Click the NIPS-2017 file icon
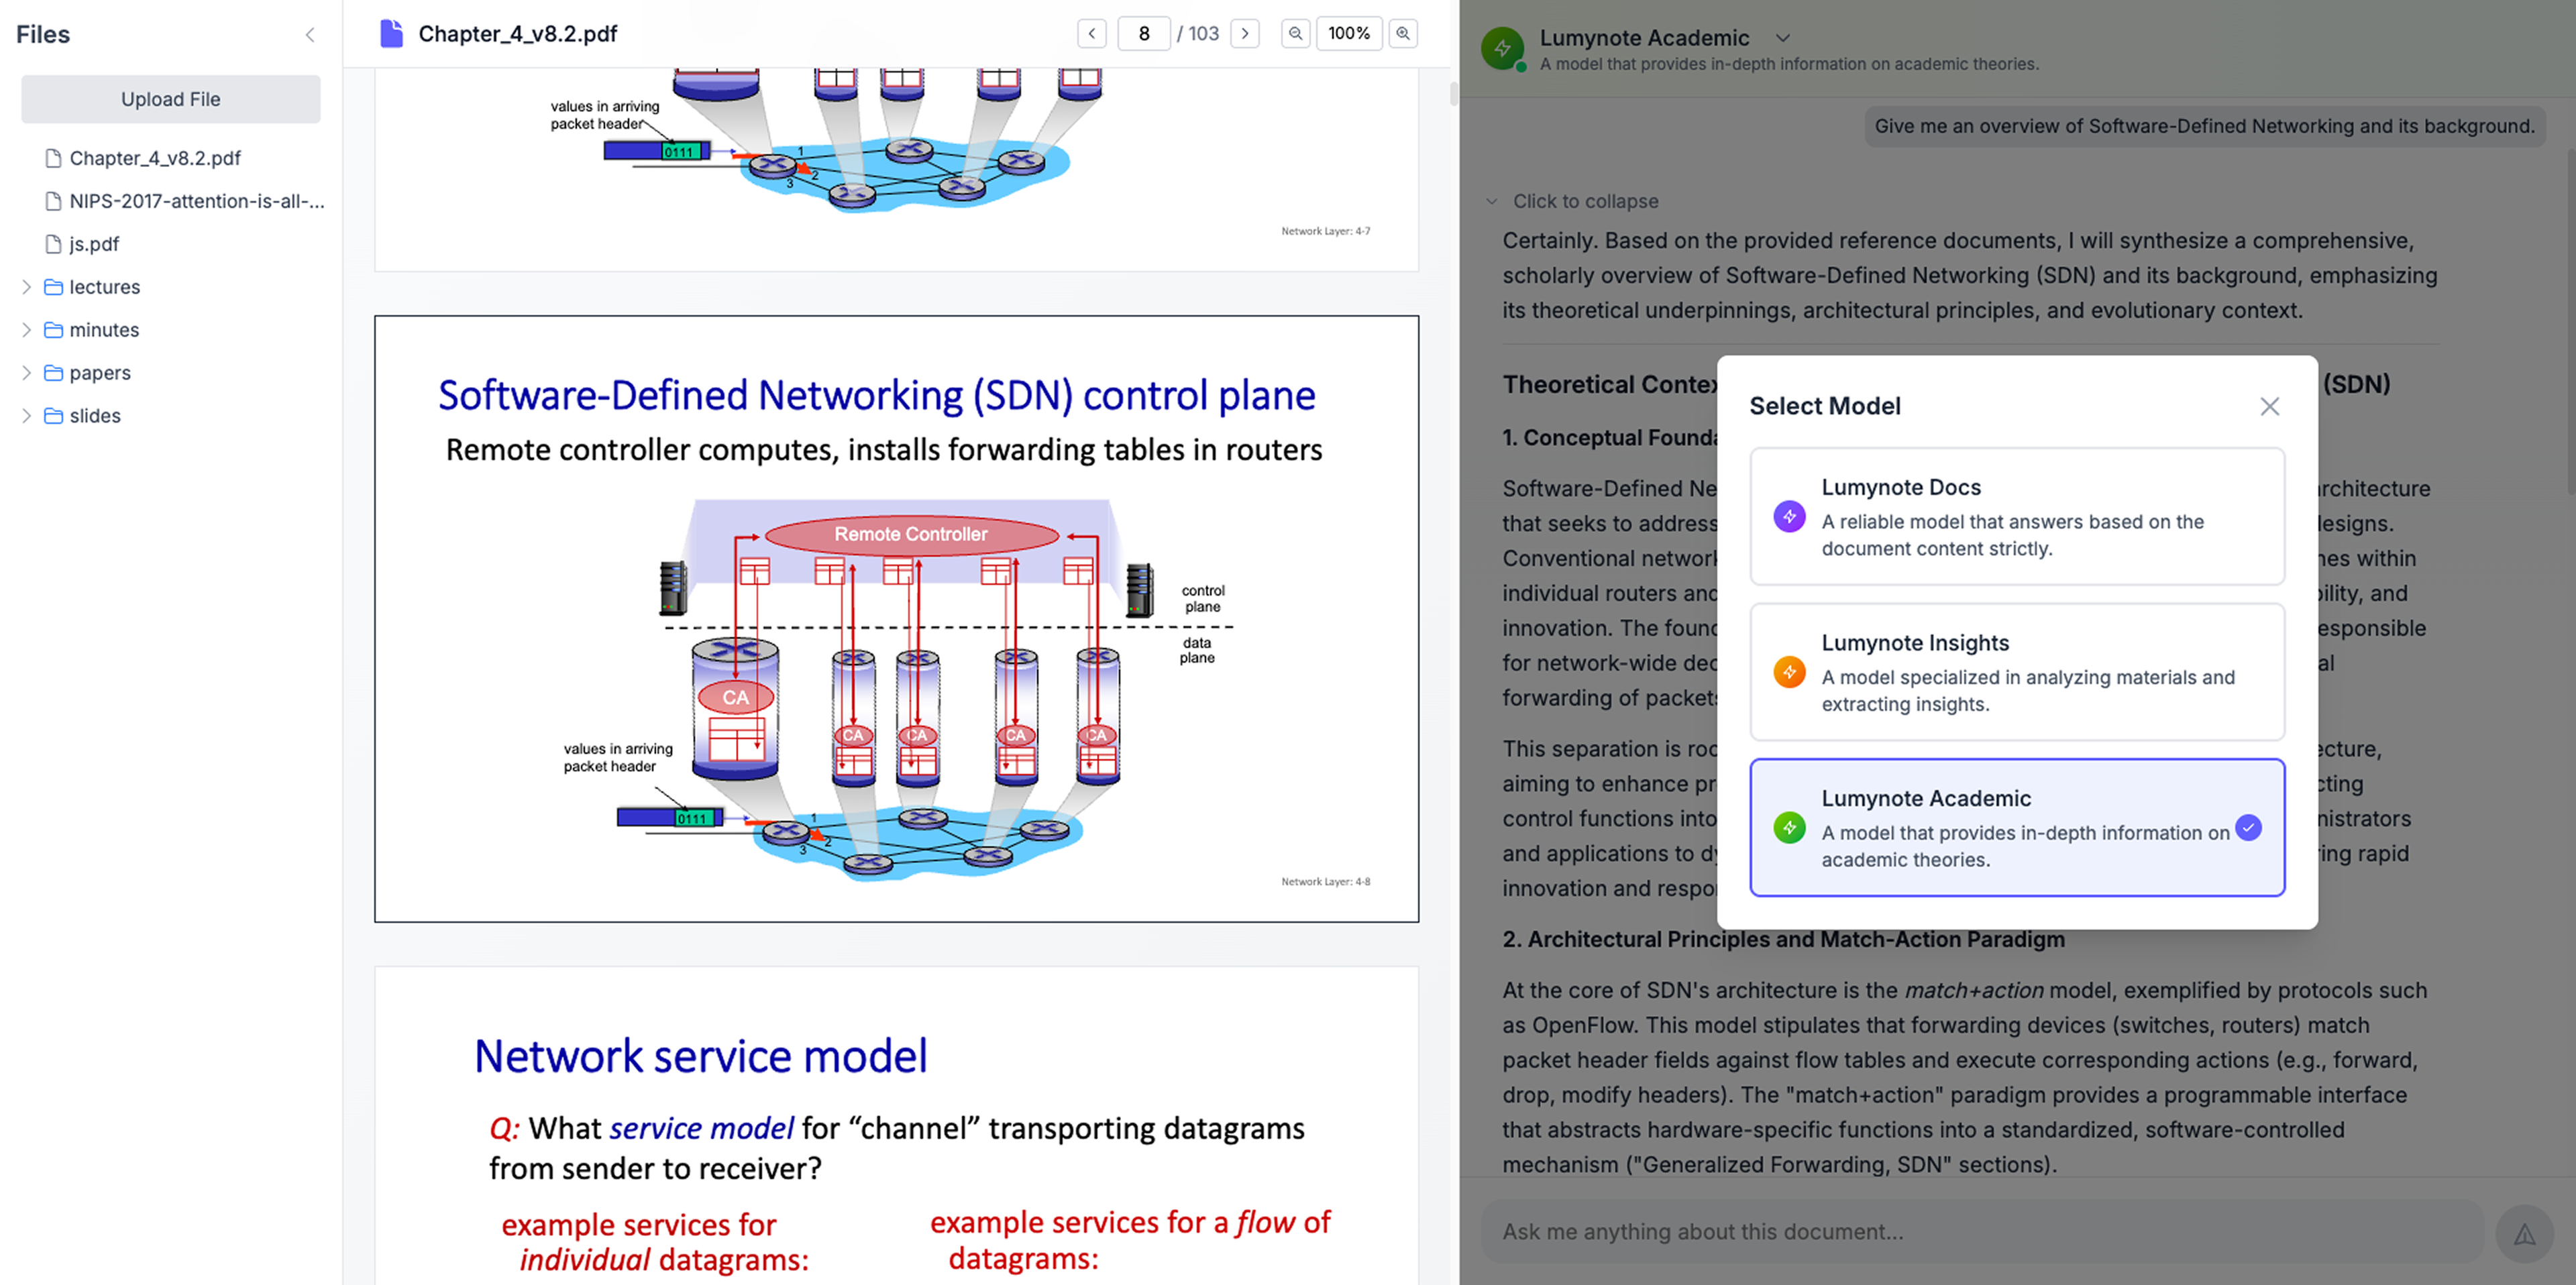2576x1285 pixels. [54, 201]
